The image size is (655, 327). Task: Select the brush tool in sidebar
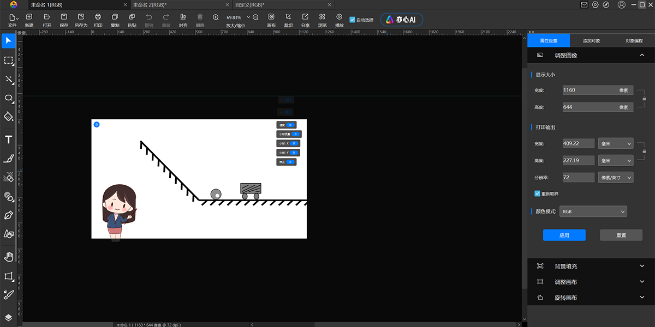(x=8, y=159)
